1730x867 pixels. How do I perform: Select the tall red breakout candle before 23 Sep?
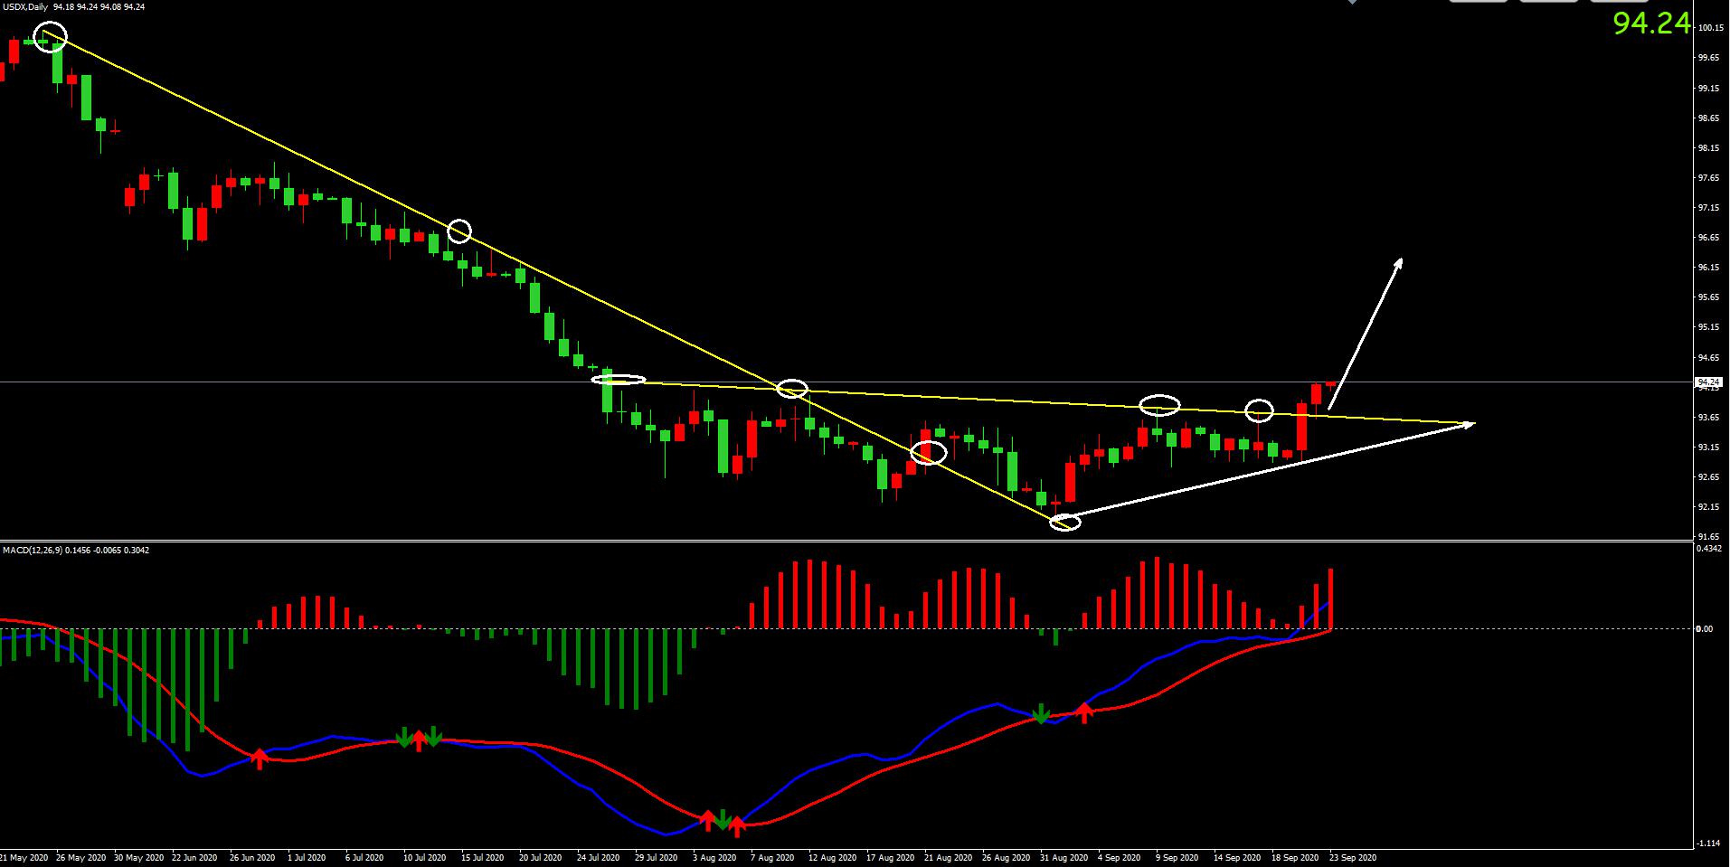coord(1302,427)
